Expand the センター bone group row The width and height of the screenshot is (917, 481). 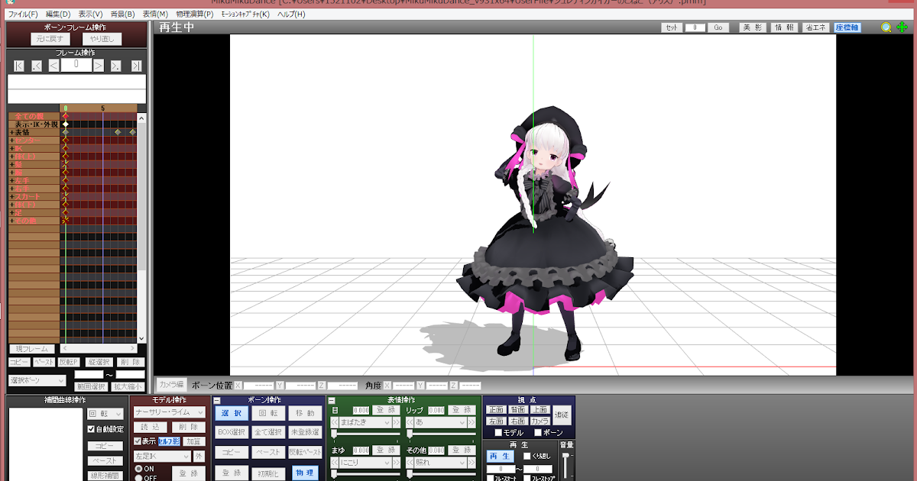pos(11,140)
